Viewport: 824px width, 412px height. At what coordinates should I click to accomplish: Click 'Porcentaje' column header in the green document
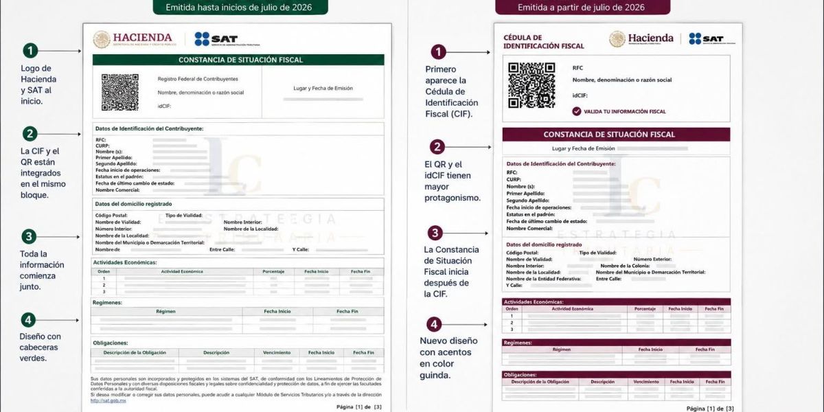click(274, 272)
